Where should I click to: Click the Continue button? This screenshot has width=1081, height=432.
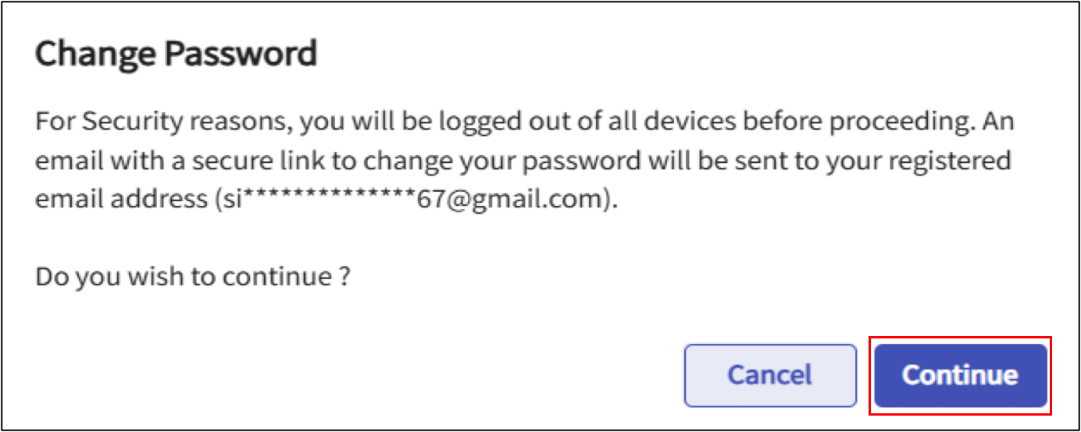pos(960,375)
